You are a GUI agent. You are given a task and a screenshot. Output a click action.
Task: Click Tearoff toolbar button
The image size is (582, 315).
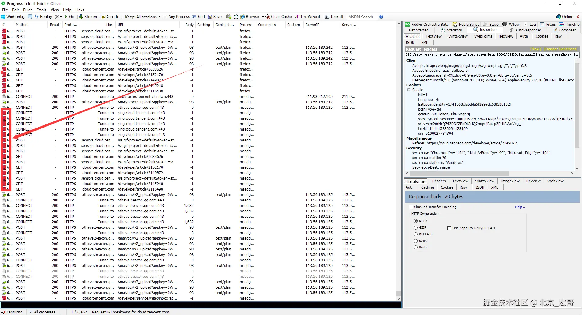[334, 17]
